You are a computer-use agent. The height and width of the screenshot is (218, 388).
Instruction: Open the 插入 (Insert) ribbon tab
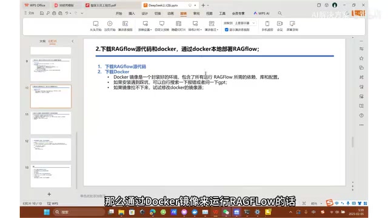(x=132, y=13)
